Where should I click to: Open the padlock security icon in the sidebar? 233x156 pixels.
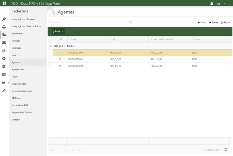click(4, 82)
